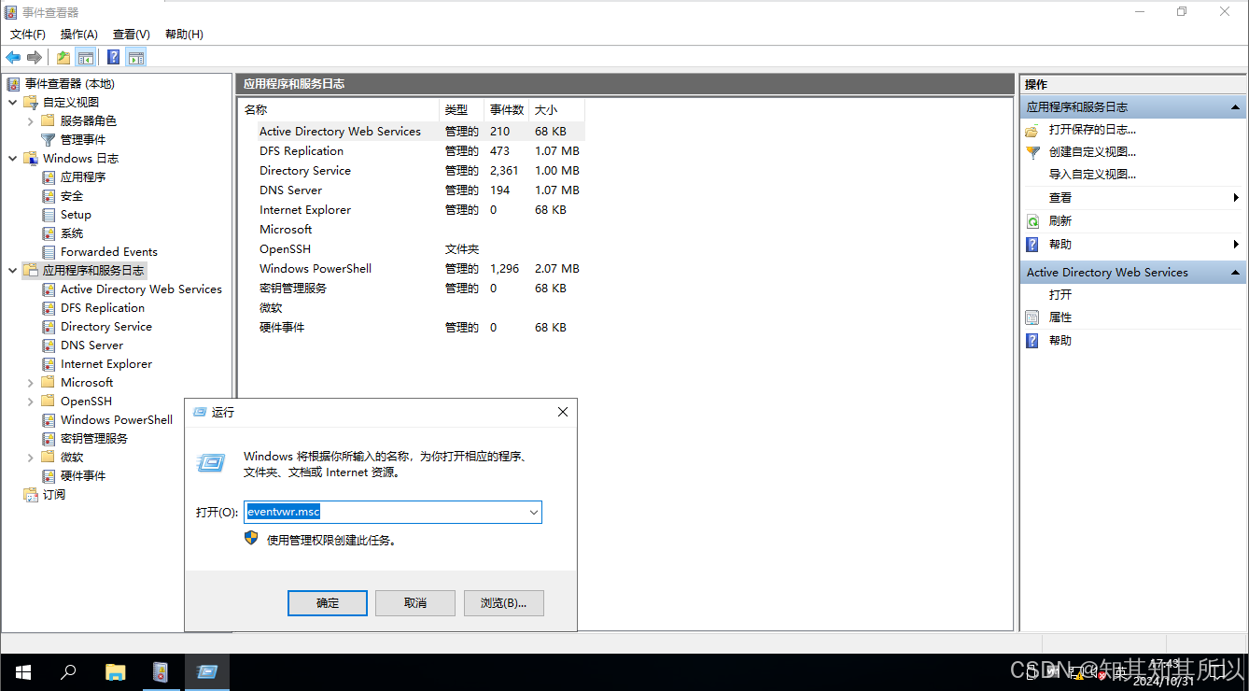The height and width of the screenshot is (691, 1249).
Task: Expand the Microsoft tree node
Action: (x=31, y=382)
